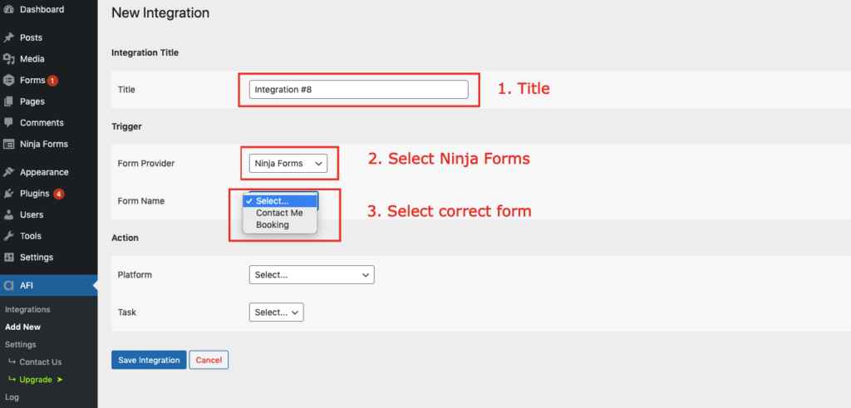Open the Upgrade link in sidebar
Image resolution: width=851 pixels, height=408 pixels.
click(x=36, y=379)
